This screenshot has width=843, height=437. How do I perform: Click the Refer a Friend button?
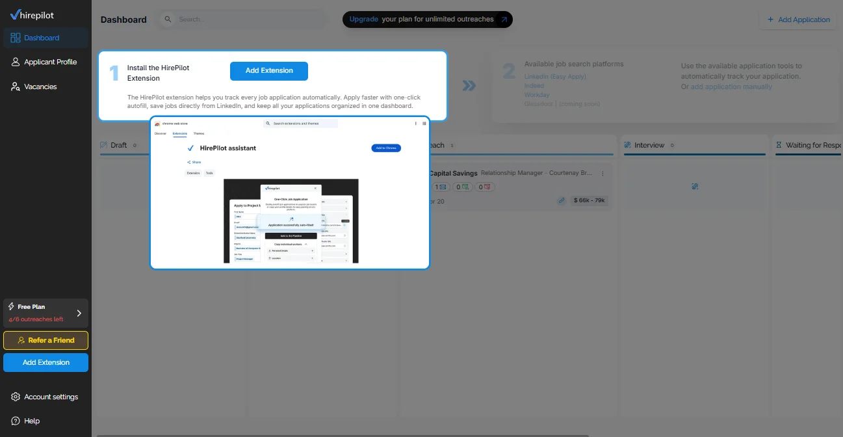click(x=45, y=340)
